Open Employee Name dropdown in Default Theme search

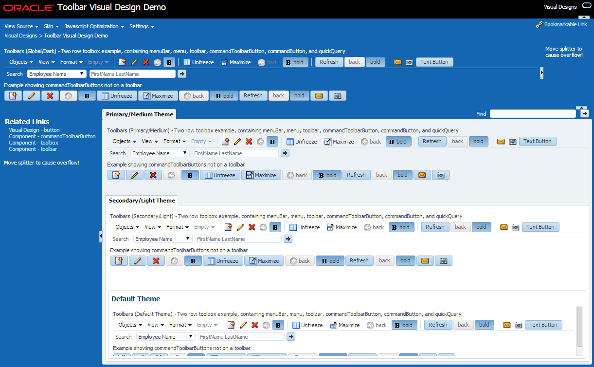pyautogui.click(x=166, y=337)
